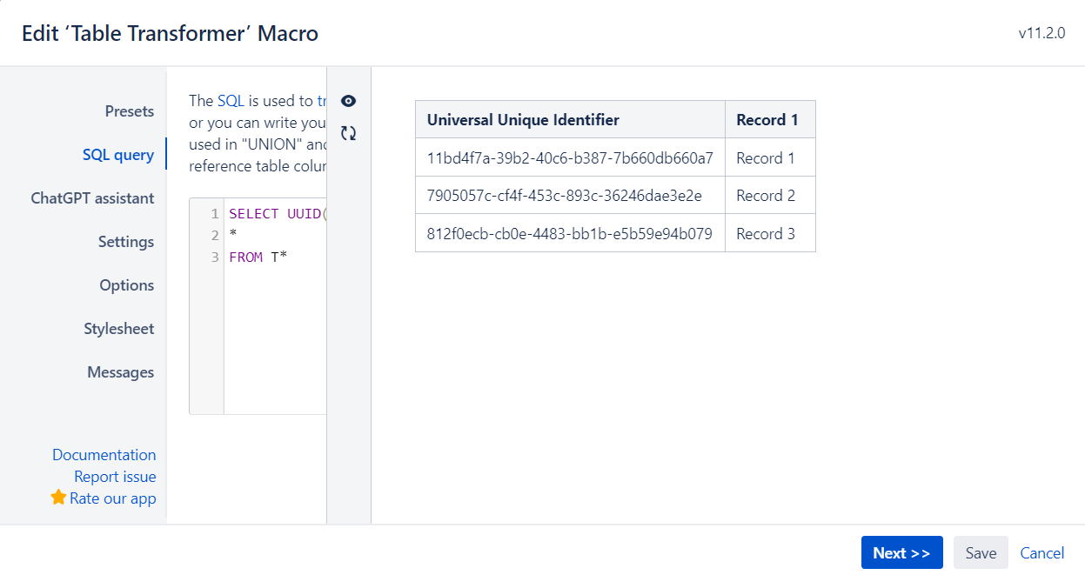Click the first UUID cell in the table
The image size is (1085, 575).
pos(570,157)
